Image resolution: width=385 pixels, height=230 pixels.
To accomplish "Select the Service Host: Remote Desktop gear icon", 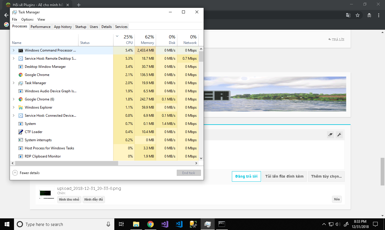I will 21,59.
